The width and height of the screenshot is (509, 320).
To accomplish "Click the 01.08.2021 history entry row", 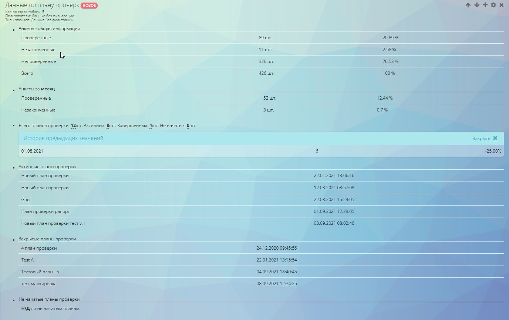I will click(32, 151).
